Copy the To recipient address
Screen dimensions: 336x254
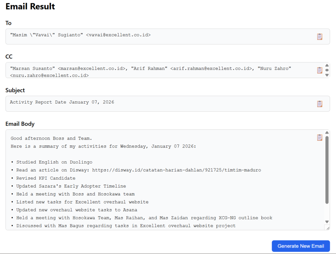pyautogui.click(x=320, y=37)
